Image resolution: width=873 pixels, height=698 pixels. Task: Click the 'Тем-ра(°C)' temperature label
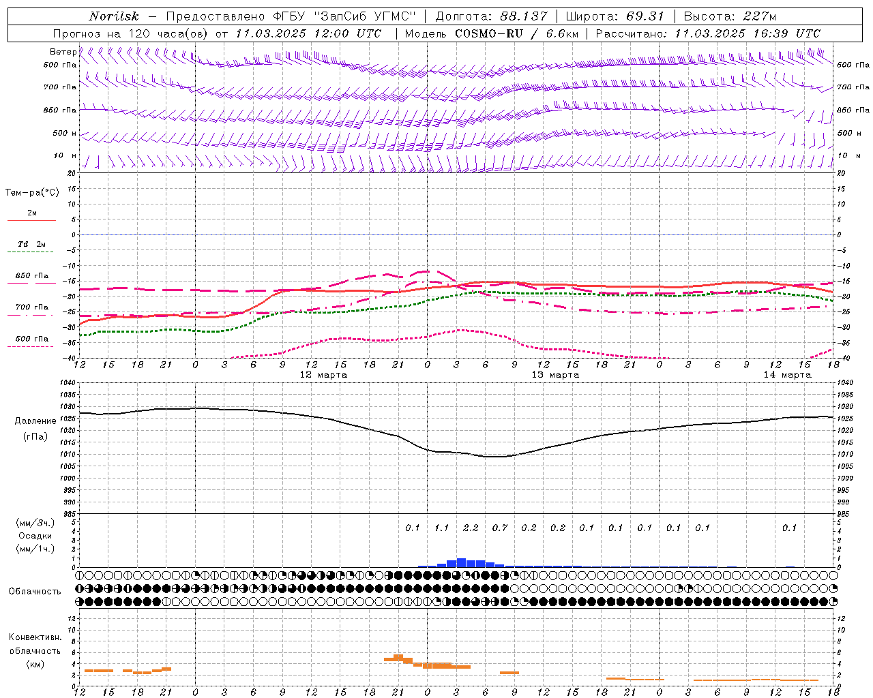pos(32,193)
